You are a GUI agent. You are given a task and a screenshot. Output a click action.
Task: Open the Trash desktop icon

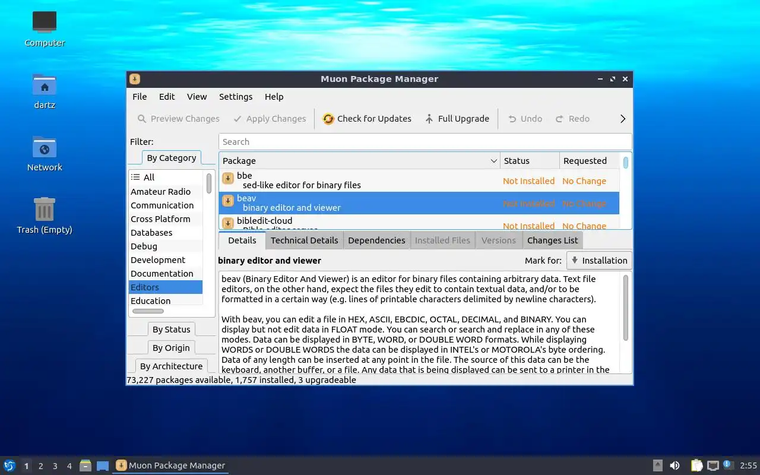pos(45,216)
